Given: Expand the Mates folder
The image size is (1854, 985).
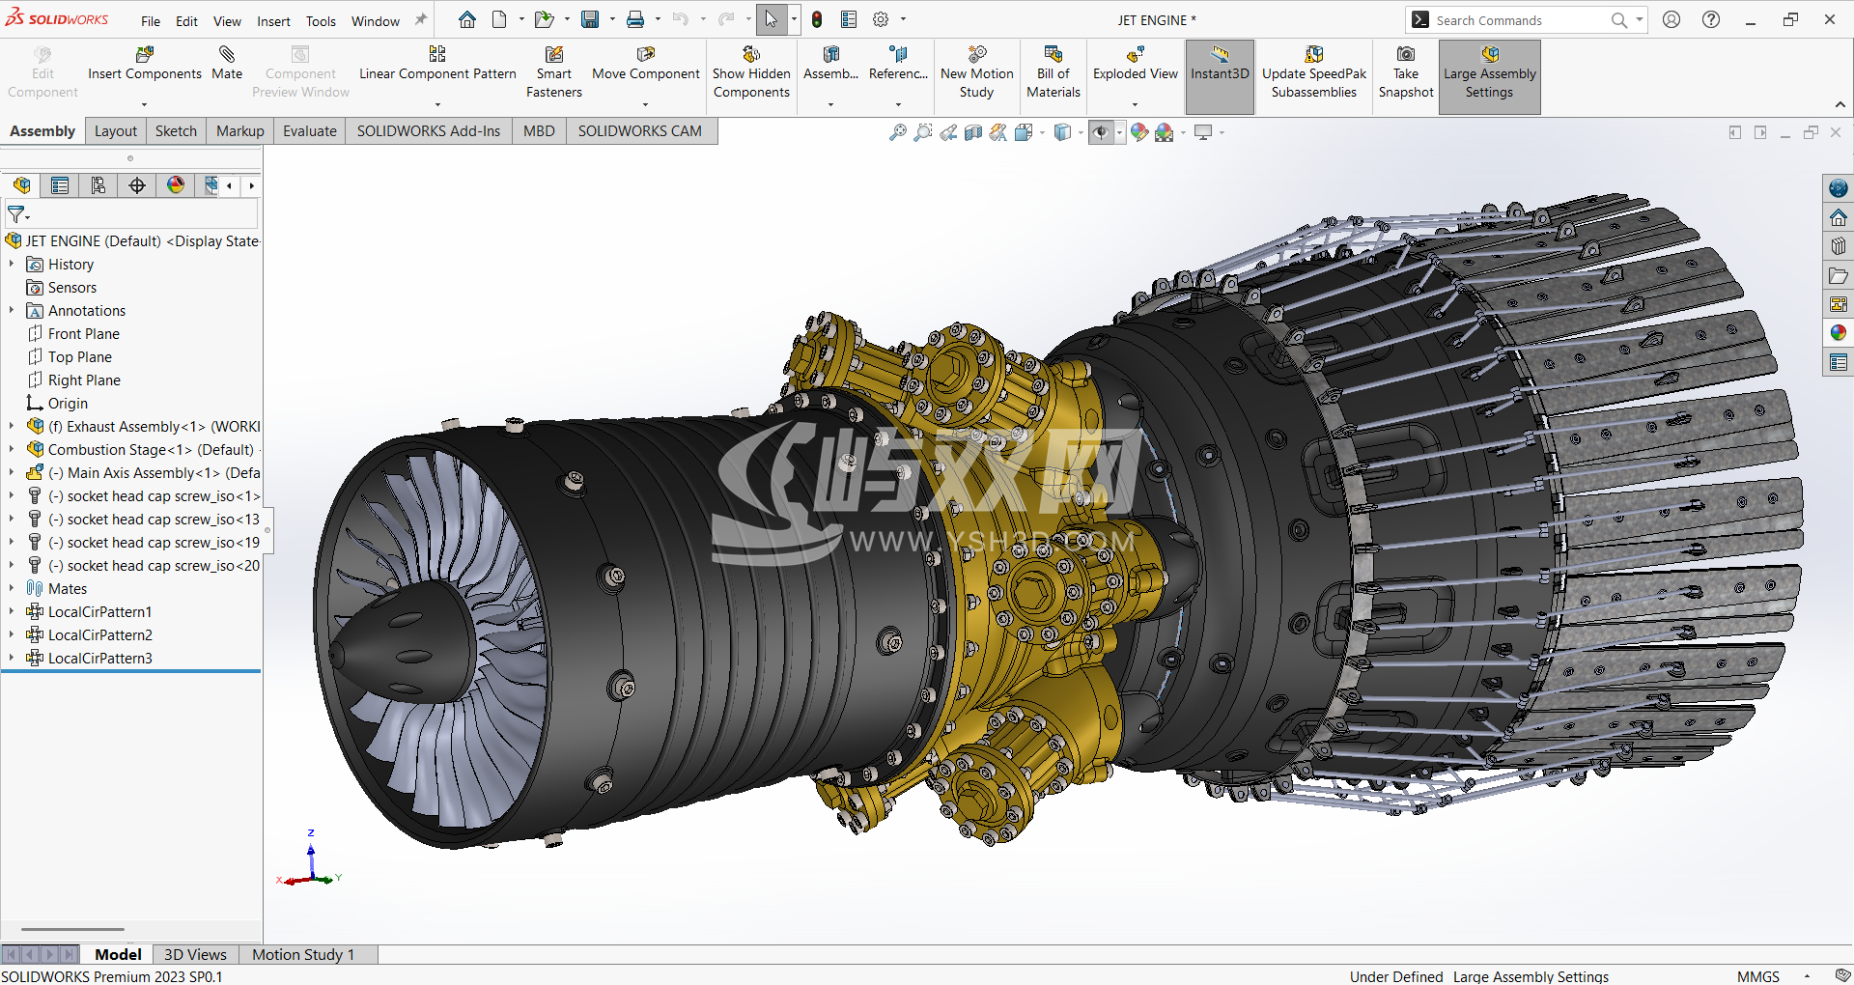Looking at the screenshot, I should coord(12,588).
